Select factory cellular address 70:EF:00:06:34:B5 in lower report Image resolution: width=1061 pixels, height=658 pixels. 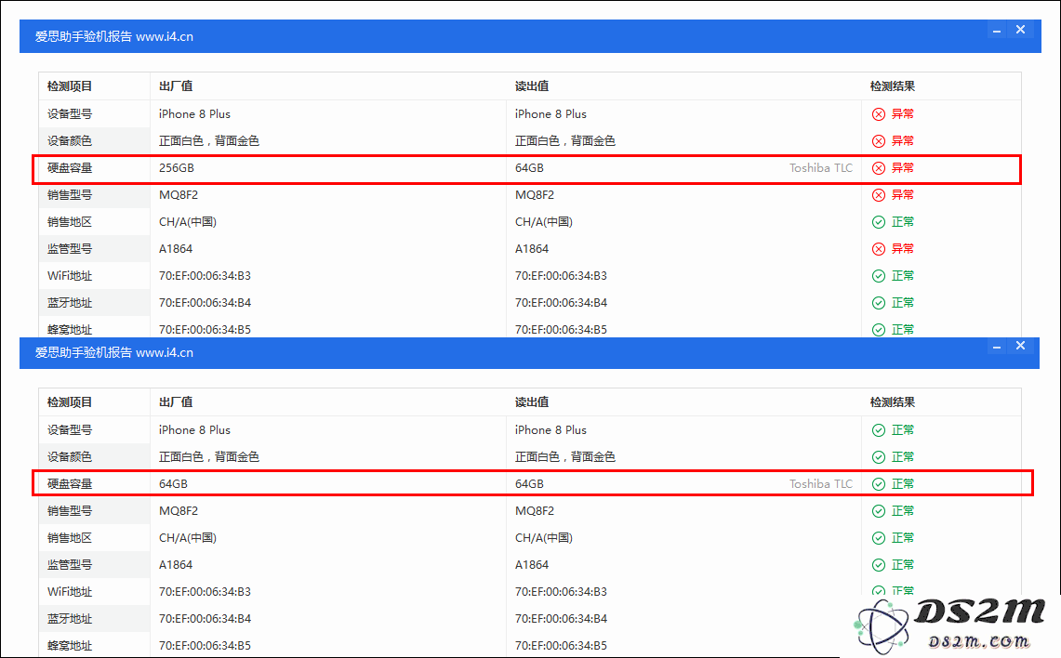click(205, 646)
